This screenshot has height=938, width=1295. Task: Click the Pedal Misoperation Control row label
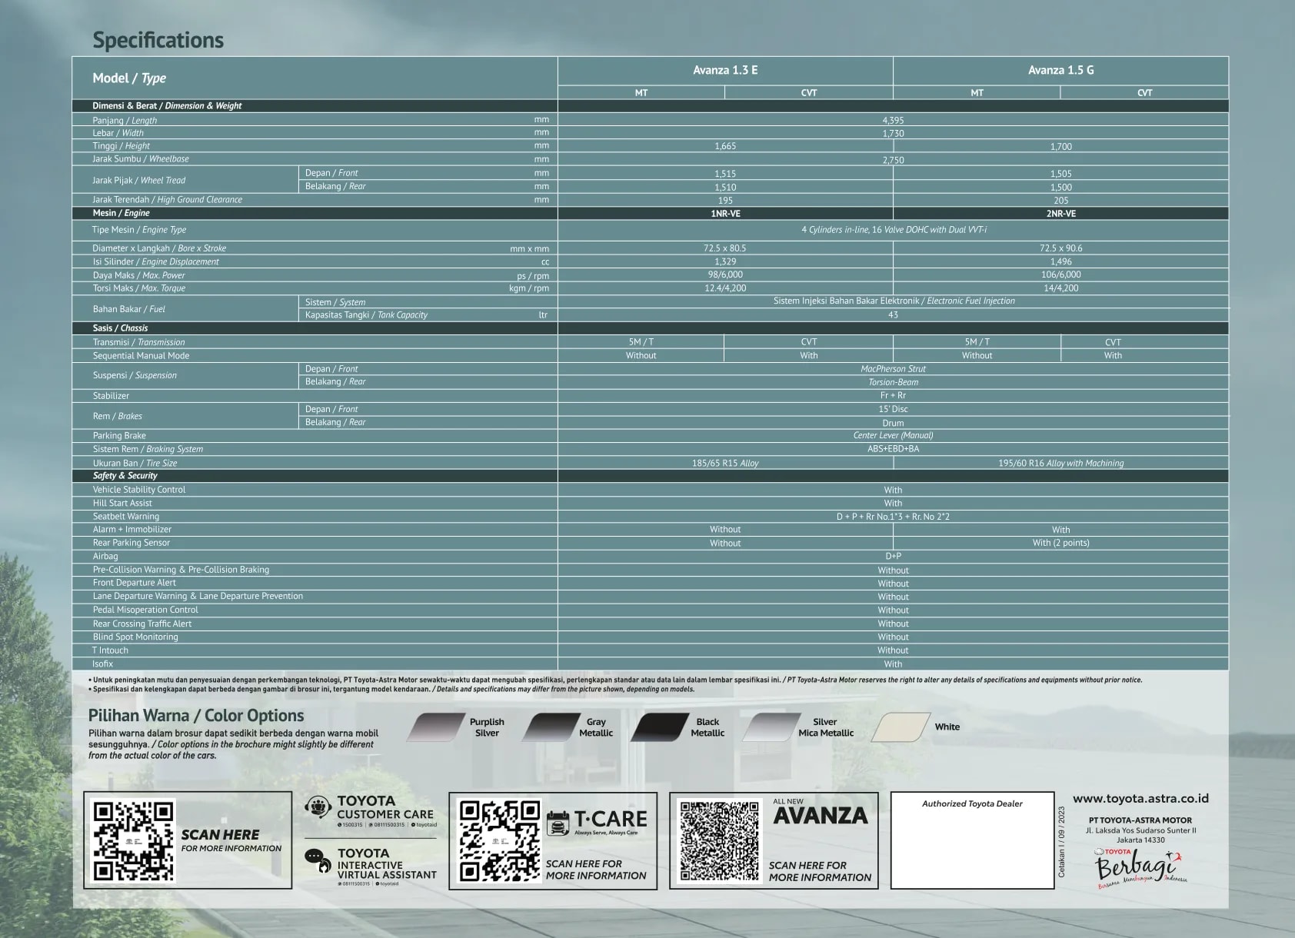coord(145,610)
